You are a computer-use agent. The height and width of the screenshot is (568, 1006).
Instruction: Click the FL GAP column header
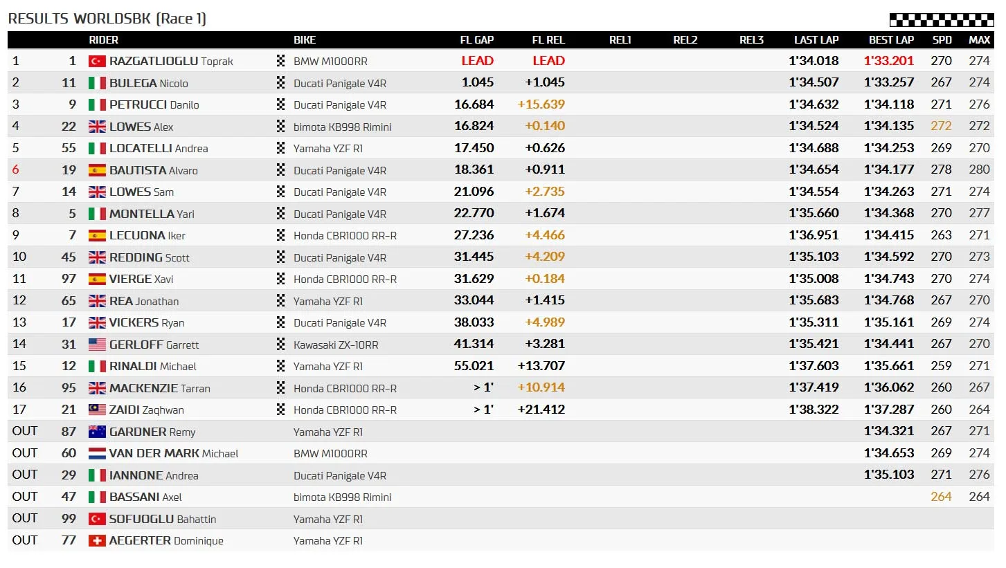pos(477,40)
